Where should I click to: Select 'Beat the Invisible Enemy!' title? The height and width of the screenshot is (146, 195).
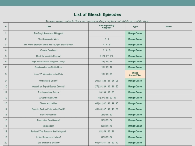(48, 56)
